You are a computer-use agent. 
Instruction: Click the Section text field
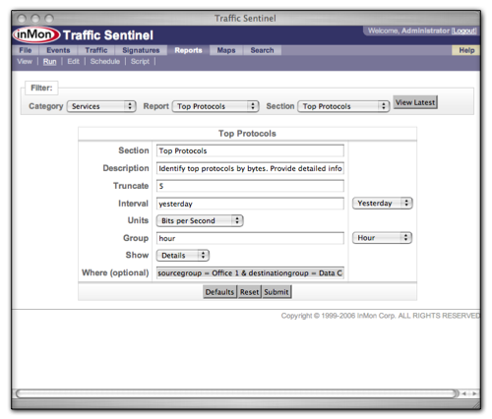(250, 150)
